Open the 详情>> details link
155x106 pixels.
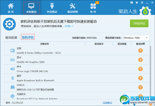pos(69,26)
